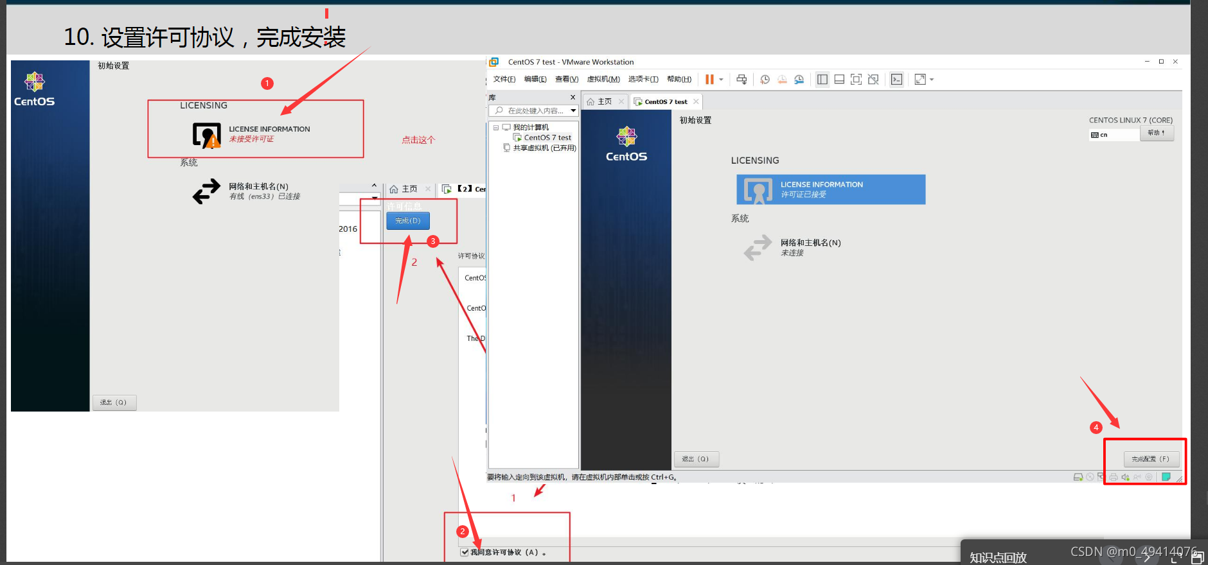1208x565 pixels.
Task: Click the 退出(Q) button in the VMware guest
Action: 696,459
